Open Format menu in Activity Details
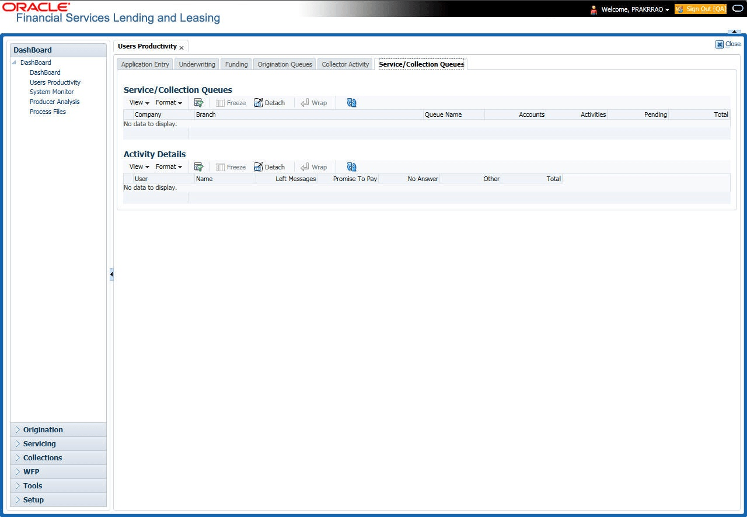This screenshot has height=517, width=747. [x=169, y=167]
